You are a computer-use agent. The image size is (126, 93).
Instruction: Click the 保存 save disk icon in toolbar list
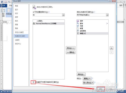78,21
